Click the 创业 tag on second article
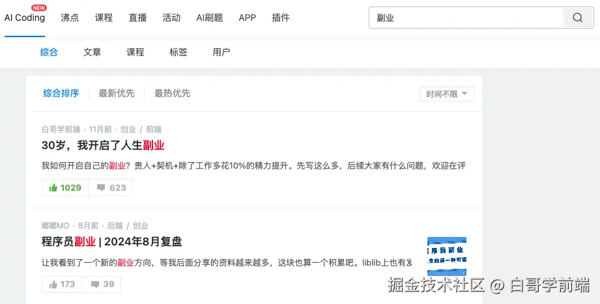The height and width of the screenshot is (304, 600). pyautogui.click(x=141, y=226)
